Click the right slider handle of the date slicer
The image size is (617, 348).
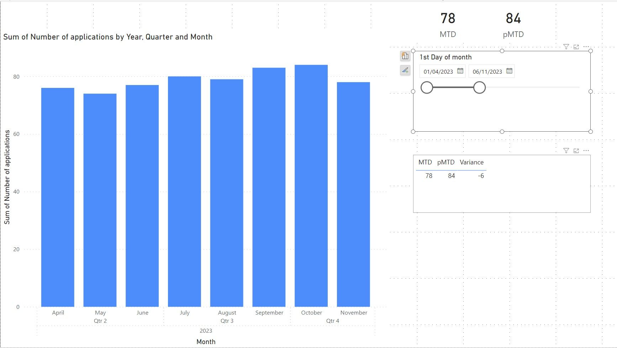coord(479,87)
